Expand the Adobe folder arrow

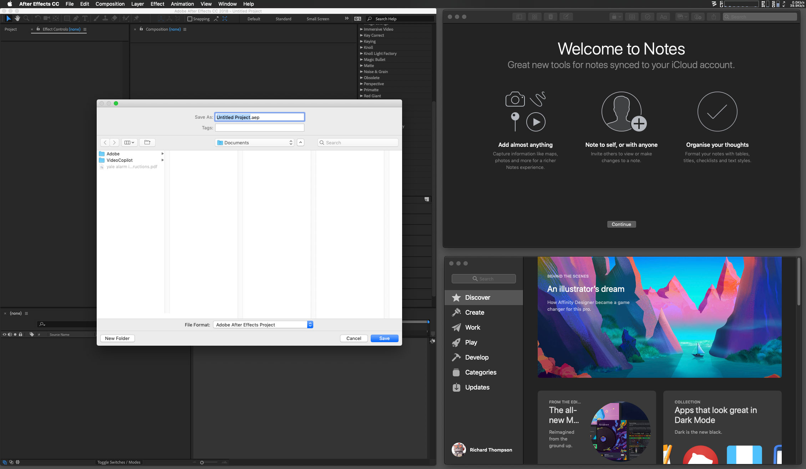click(x=163, y=154)
